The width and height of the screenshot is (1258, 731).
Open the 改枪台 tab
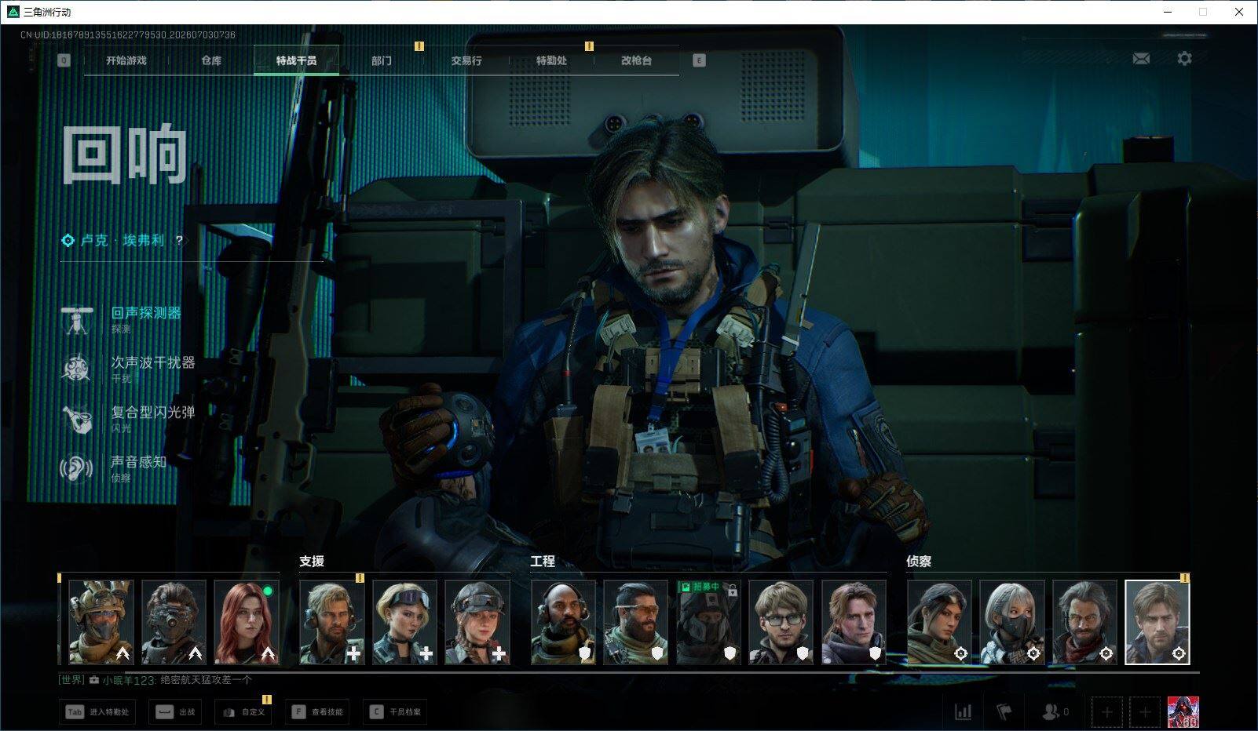(x=636, y=60)
